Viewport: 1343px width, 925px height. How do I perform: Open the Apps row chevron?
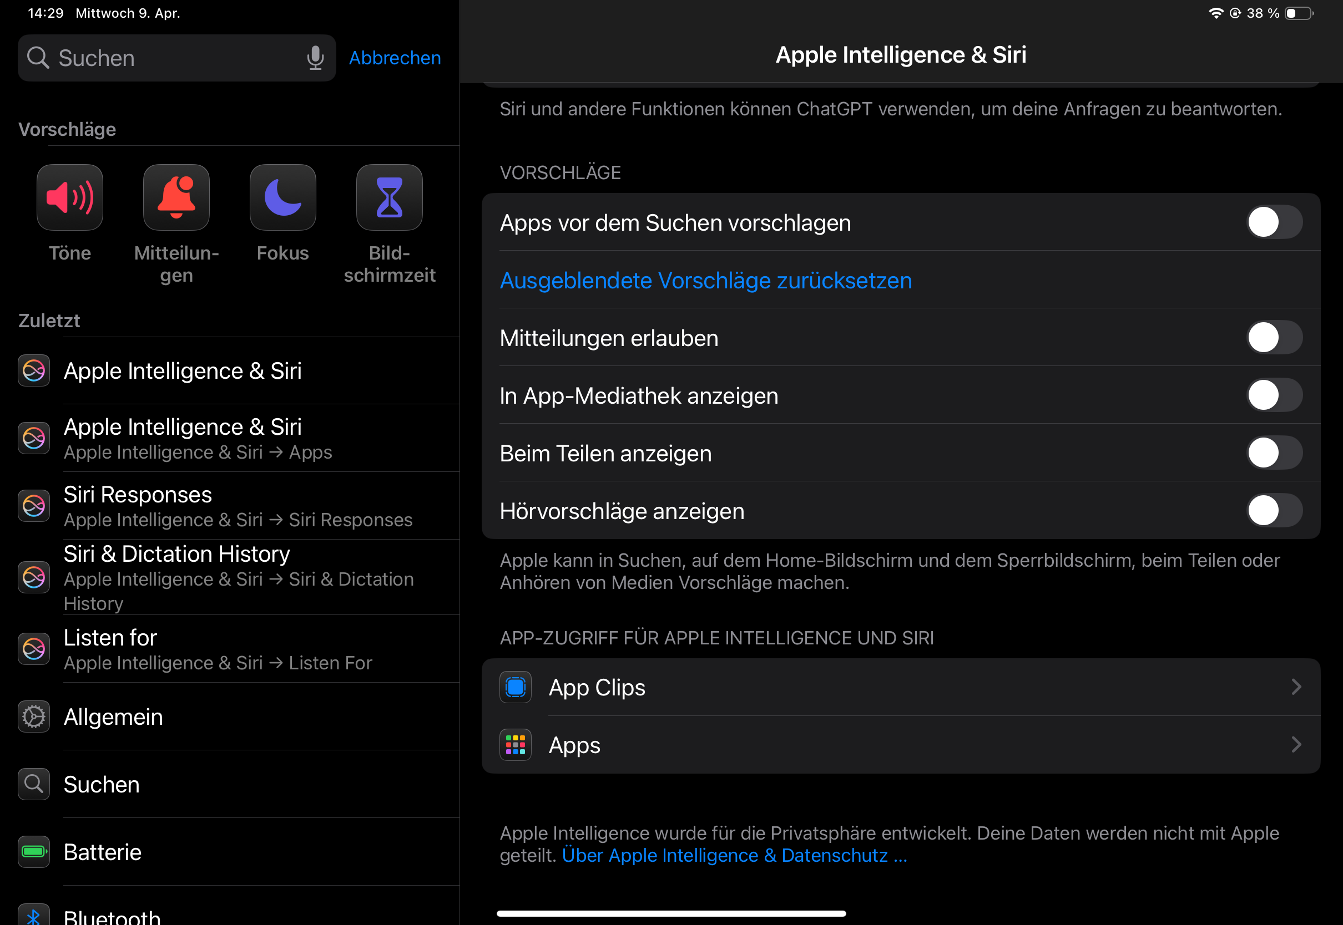point(1296,745)
